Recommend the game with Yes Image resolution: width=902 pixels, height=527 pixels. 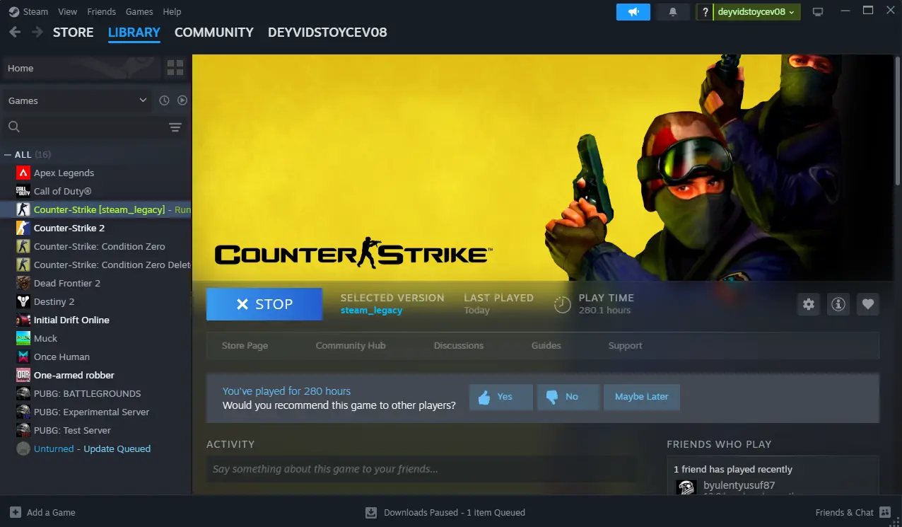coord(501,397)
